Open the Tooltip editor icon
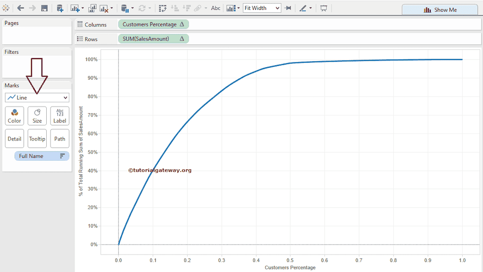 click(x=37, y=138)
